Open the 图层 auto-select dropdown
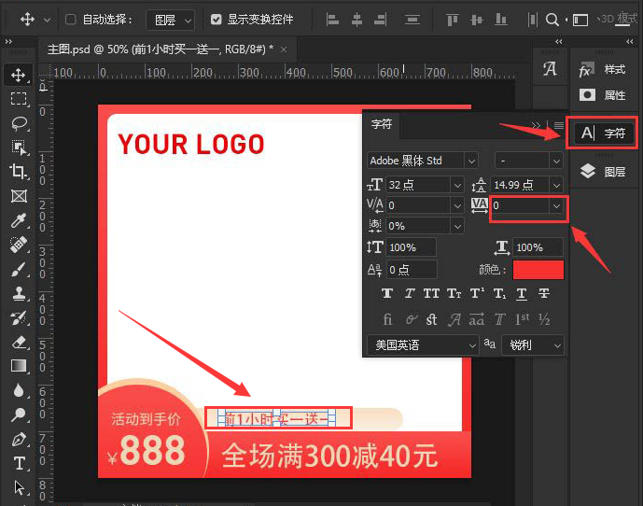Image resolution: width=643 pixels, height=506 pixels. point(170,20)
